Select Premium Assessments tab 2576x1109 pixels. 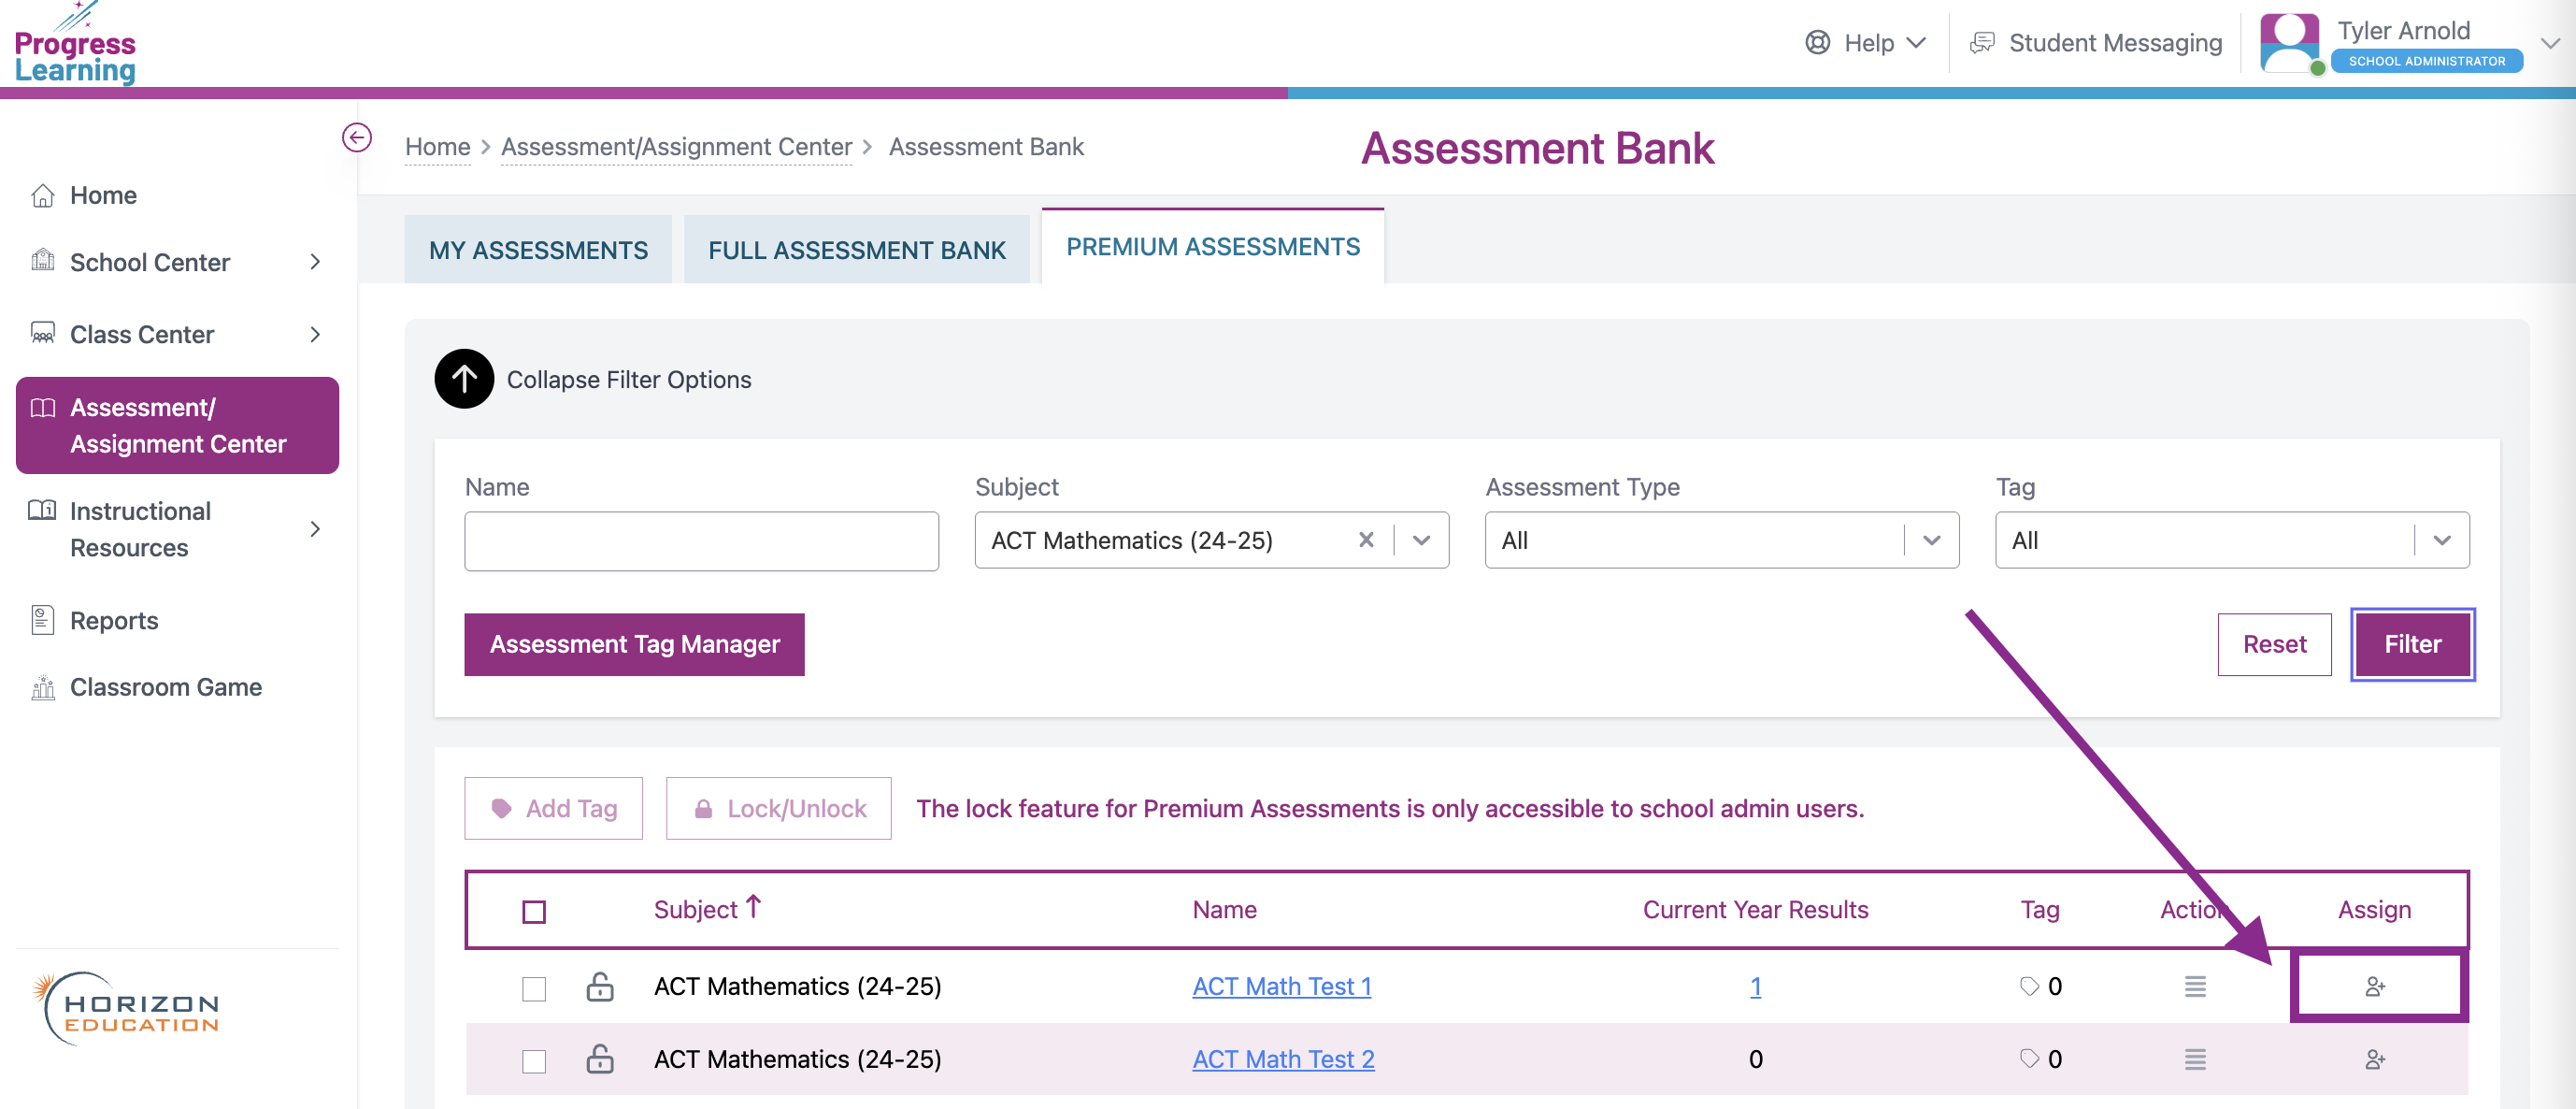tap(1213, 246)
